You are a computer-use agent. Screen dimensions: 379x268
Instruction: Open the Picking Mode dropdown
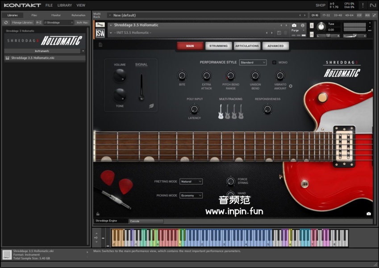(191, 195)
